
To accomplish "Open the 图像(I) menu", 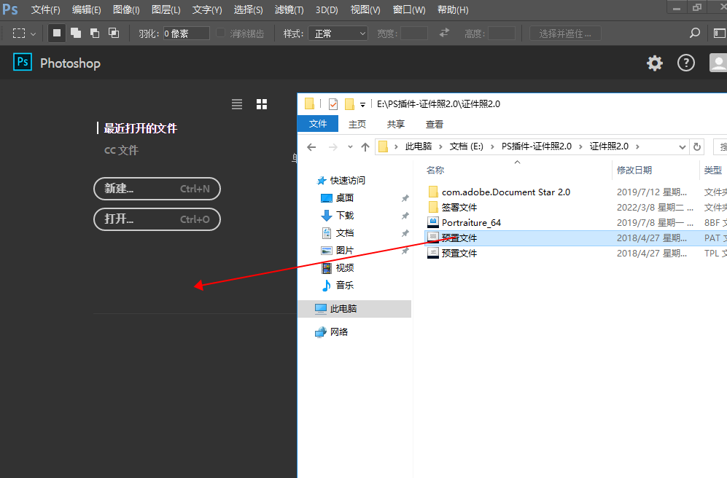I will tap(126, 9).
